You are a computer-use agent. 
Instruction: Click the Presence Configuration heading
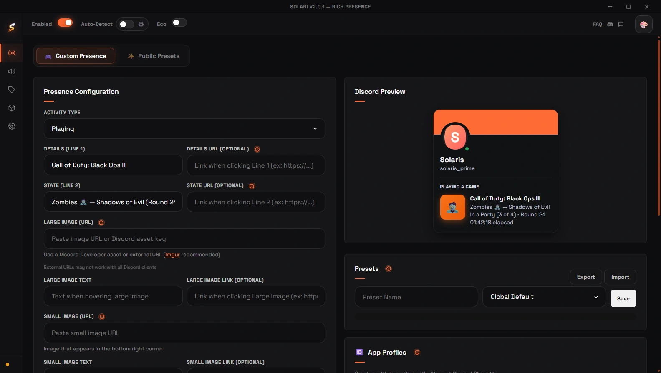(81, 92)
